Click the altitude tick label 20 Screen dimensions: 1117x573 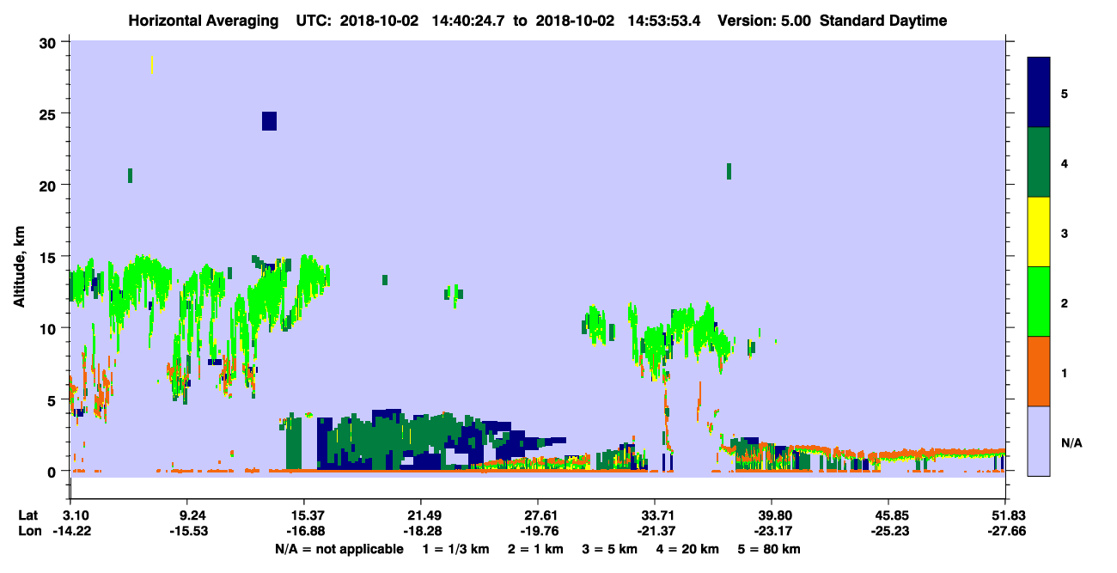click(x=50, y=185)
